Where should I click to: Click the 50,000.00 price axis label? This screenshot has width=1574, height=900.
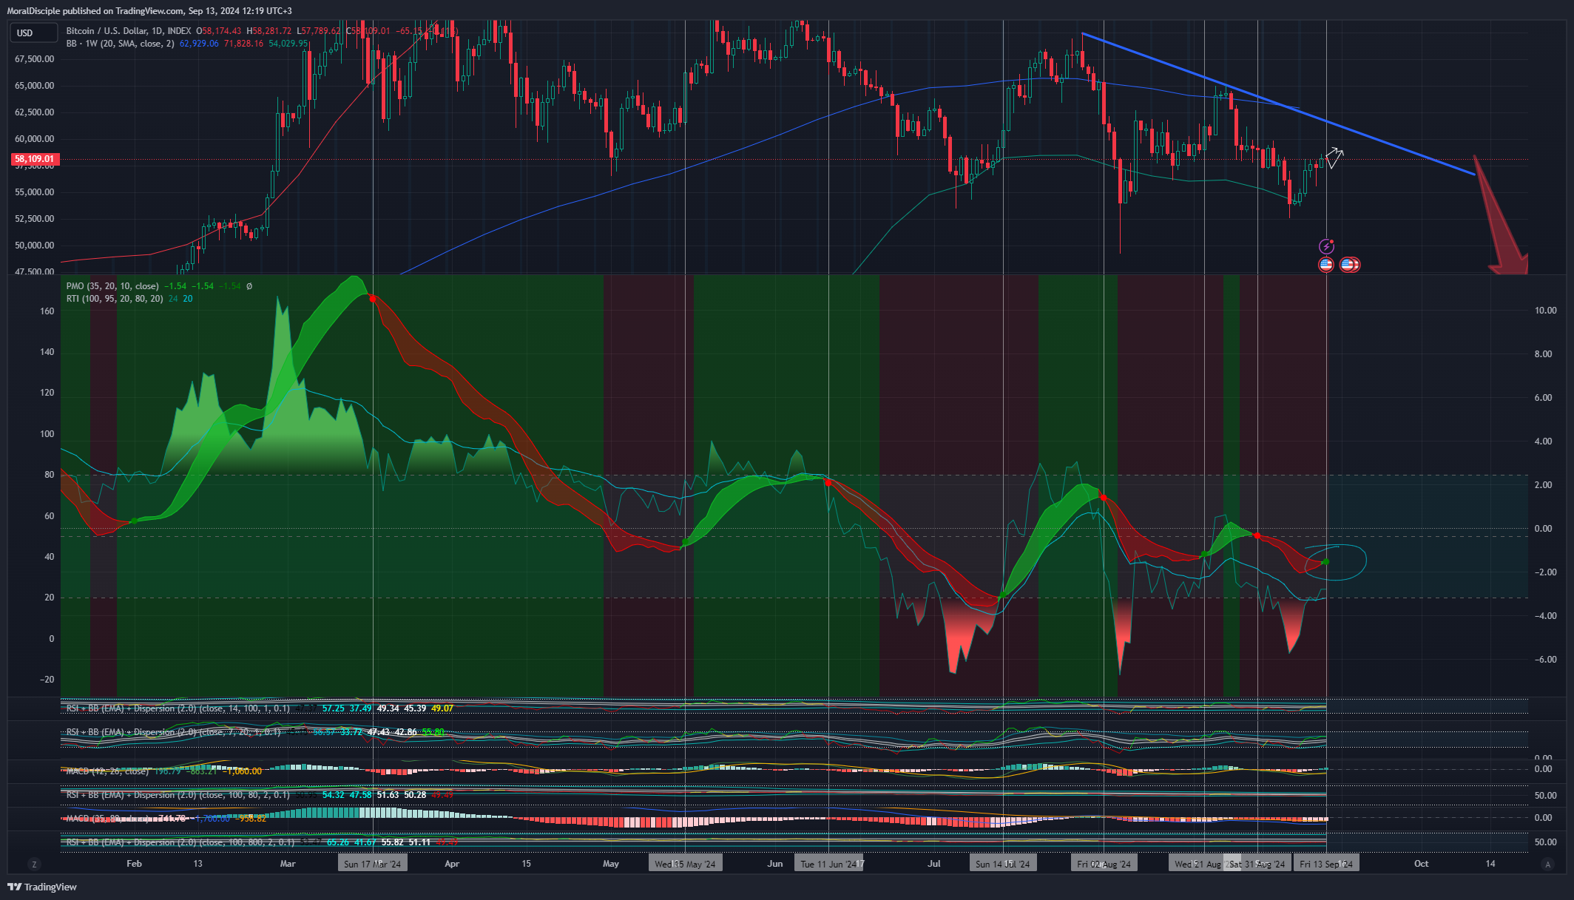coord(34,246)
